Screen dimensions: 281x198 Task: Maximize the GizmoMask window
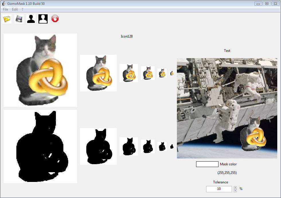click(x=267, y=3)
